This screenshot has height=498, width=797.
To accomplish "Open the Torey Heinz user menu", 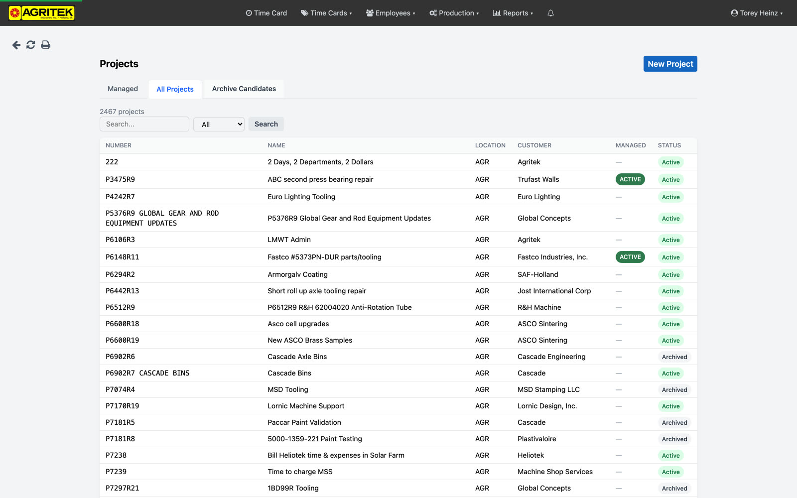I will 757,13.
